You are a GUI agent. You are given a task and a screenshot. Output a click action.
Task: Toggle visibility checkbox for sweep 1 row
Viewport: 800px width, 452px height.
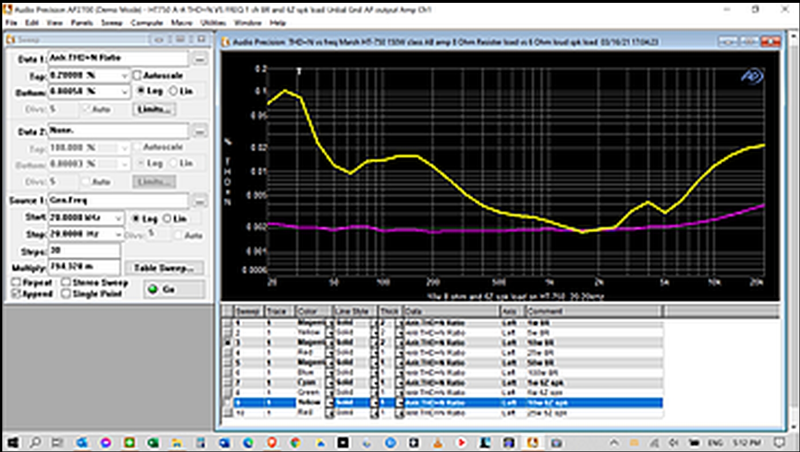[x=228, y=323]
